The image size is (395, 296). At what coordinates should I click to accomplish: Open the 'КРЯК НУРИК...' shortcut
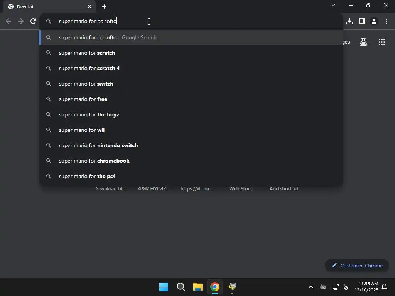154,189
